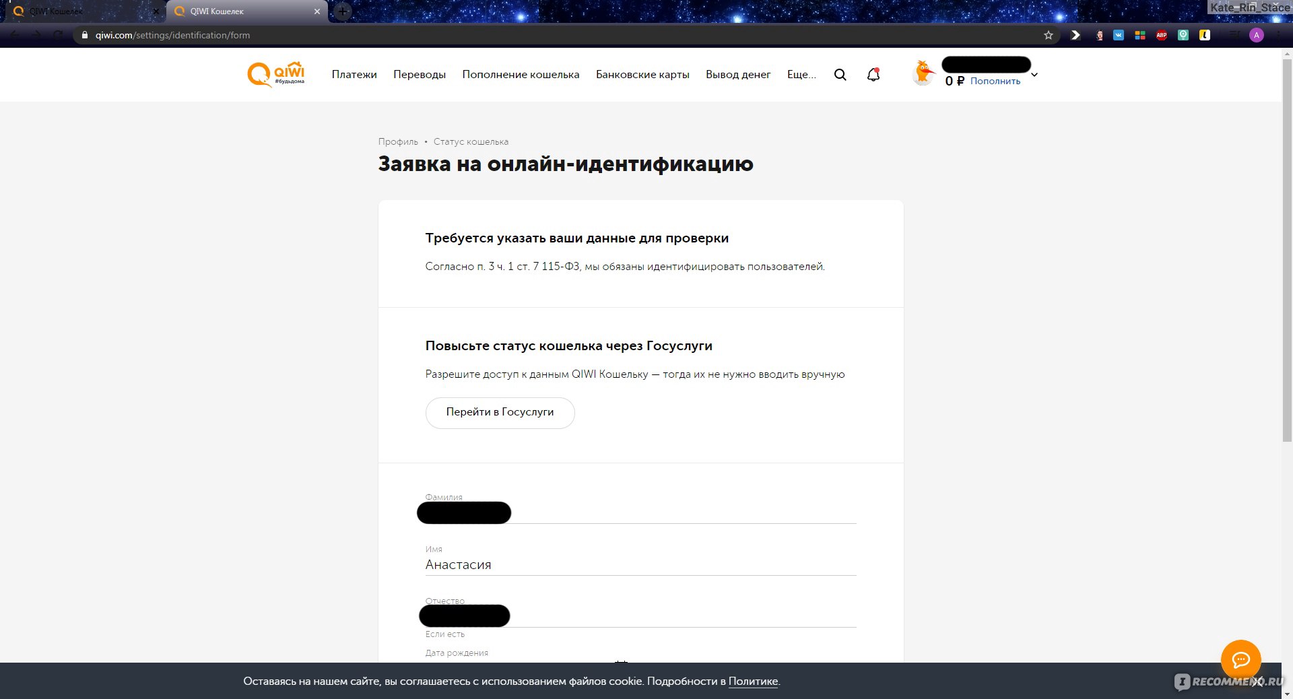
Task: Open the orange support chat bubble
Action: point(1240,659)
